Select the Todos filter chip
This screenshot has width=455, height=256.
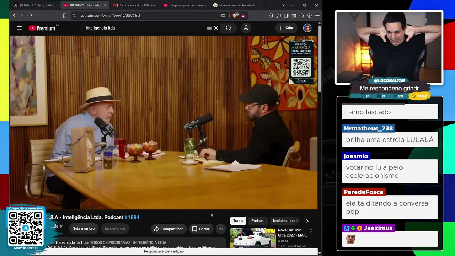point(238,221)
